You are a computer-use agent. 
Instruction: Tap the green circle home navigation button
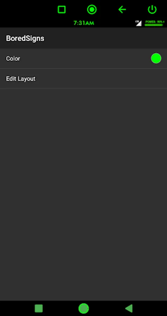(x=83, y=308)
